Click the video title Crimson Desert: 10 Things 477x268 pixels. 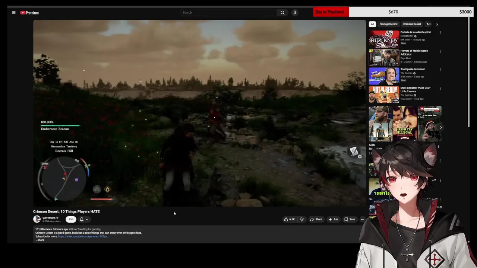(66, 211)
